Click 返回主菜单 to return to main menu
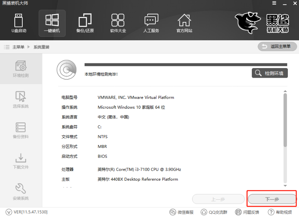This screenshot has width=299, height=217. 277,46
